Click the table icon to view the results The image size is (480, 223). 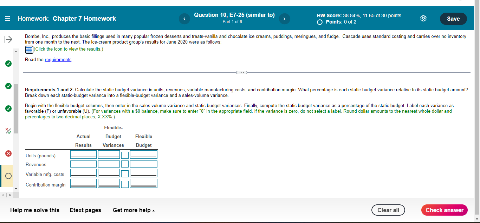pyautogui.click(x=29, y=50)
